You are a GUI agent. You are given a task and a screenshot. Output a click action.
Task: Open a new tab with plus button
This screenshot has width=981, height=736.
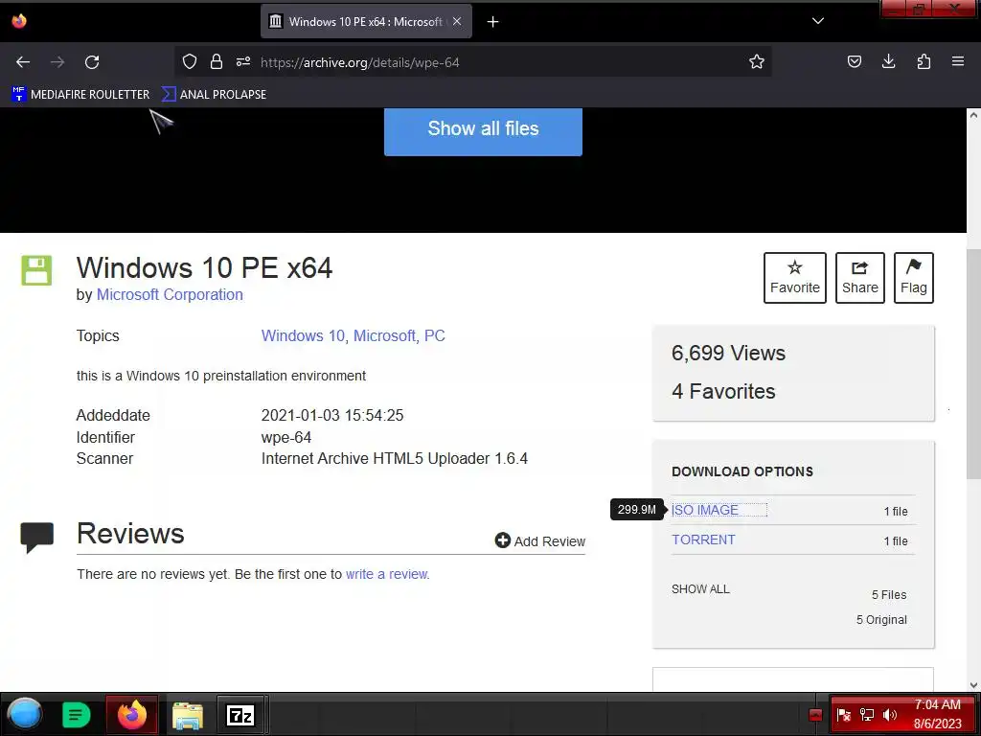click(x=493, y=22)
